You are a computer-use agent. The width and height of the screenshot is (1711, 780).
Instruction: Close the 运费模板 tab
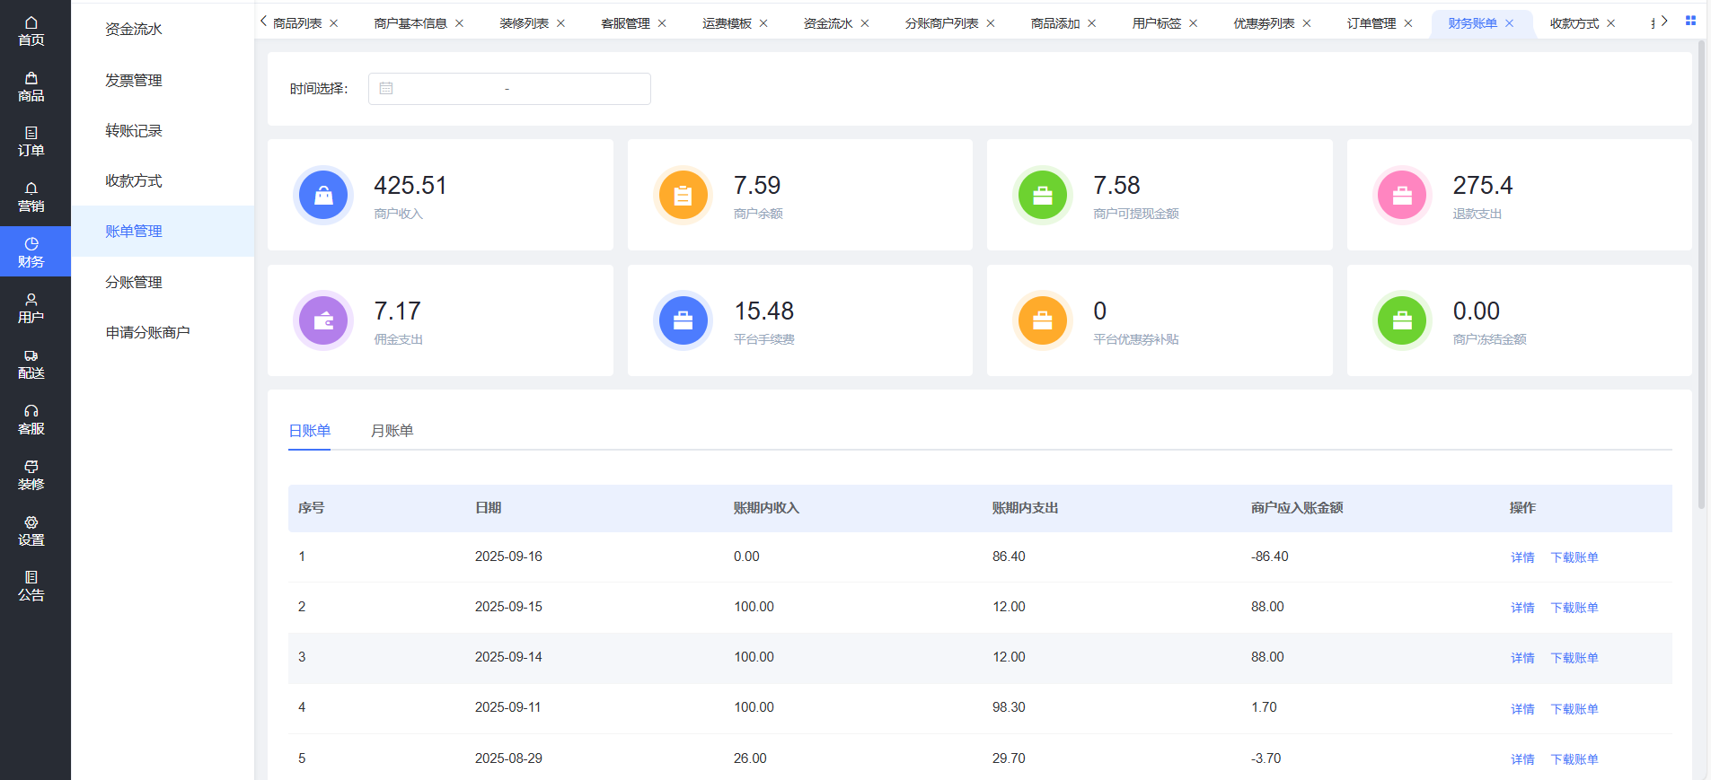pos(763,23)
